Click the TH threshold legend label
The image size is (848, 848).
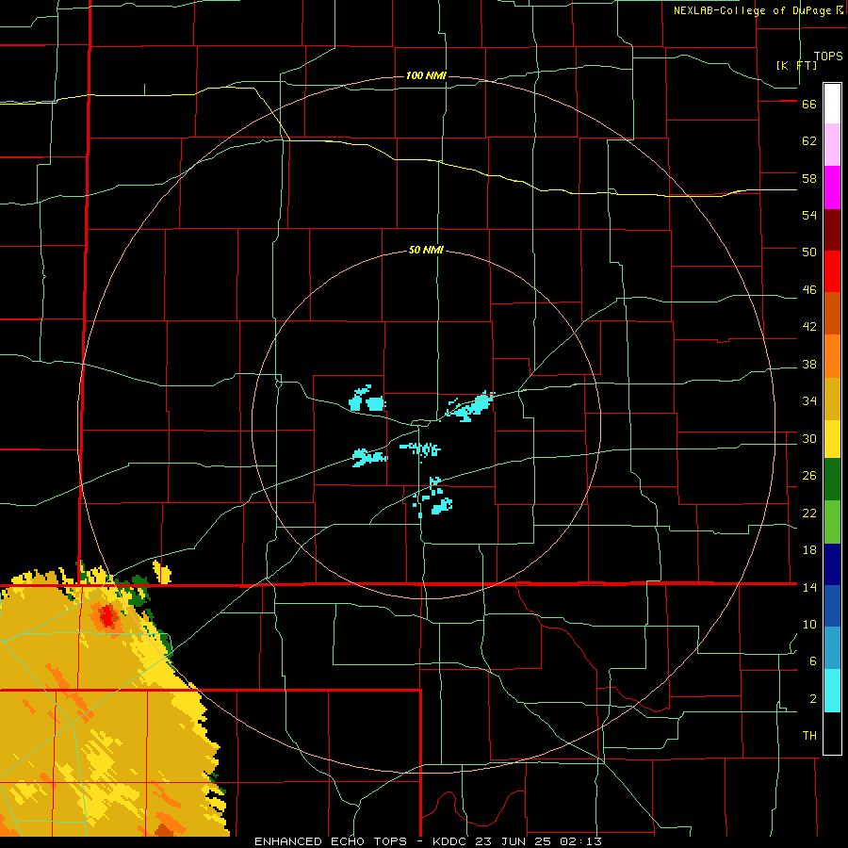point(809,736)
